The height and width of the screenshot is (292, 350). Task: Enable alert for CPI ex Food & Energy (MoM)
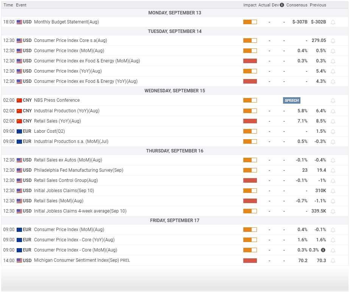(x=333, y=61)
